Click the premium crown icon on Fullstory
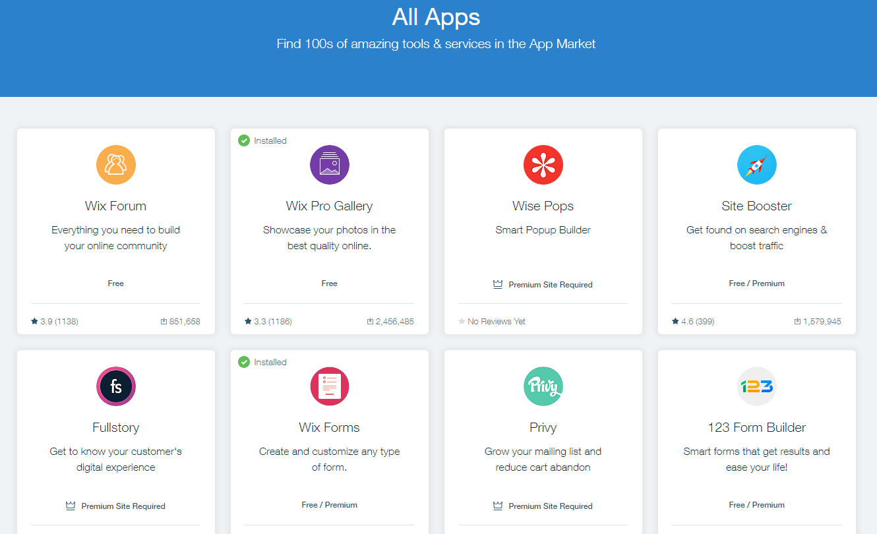877x534 pixels. tap(71, 506)
